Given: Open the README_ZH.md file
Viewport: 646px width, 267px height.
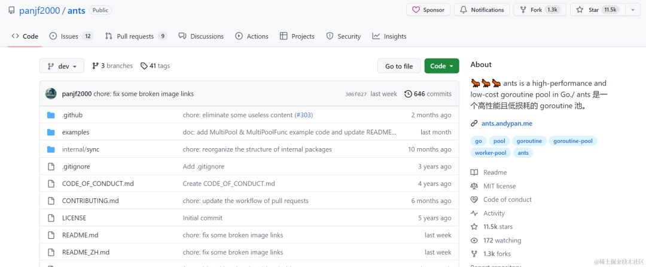Looking at the screenshot, I should pos(86,252).
